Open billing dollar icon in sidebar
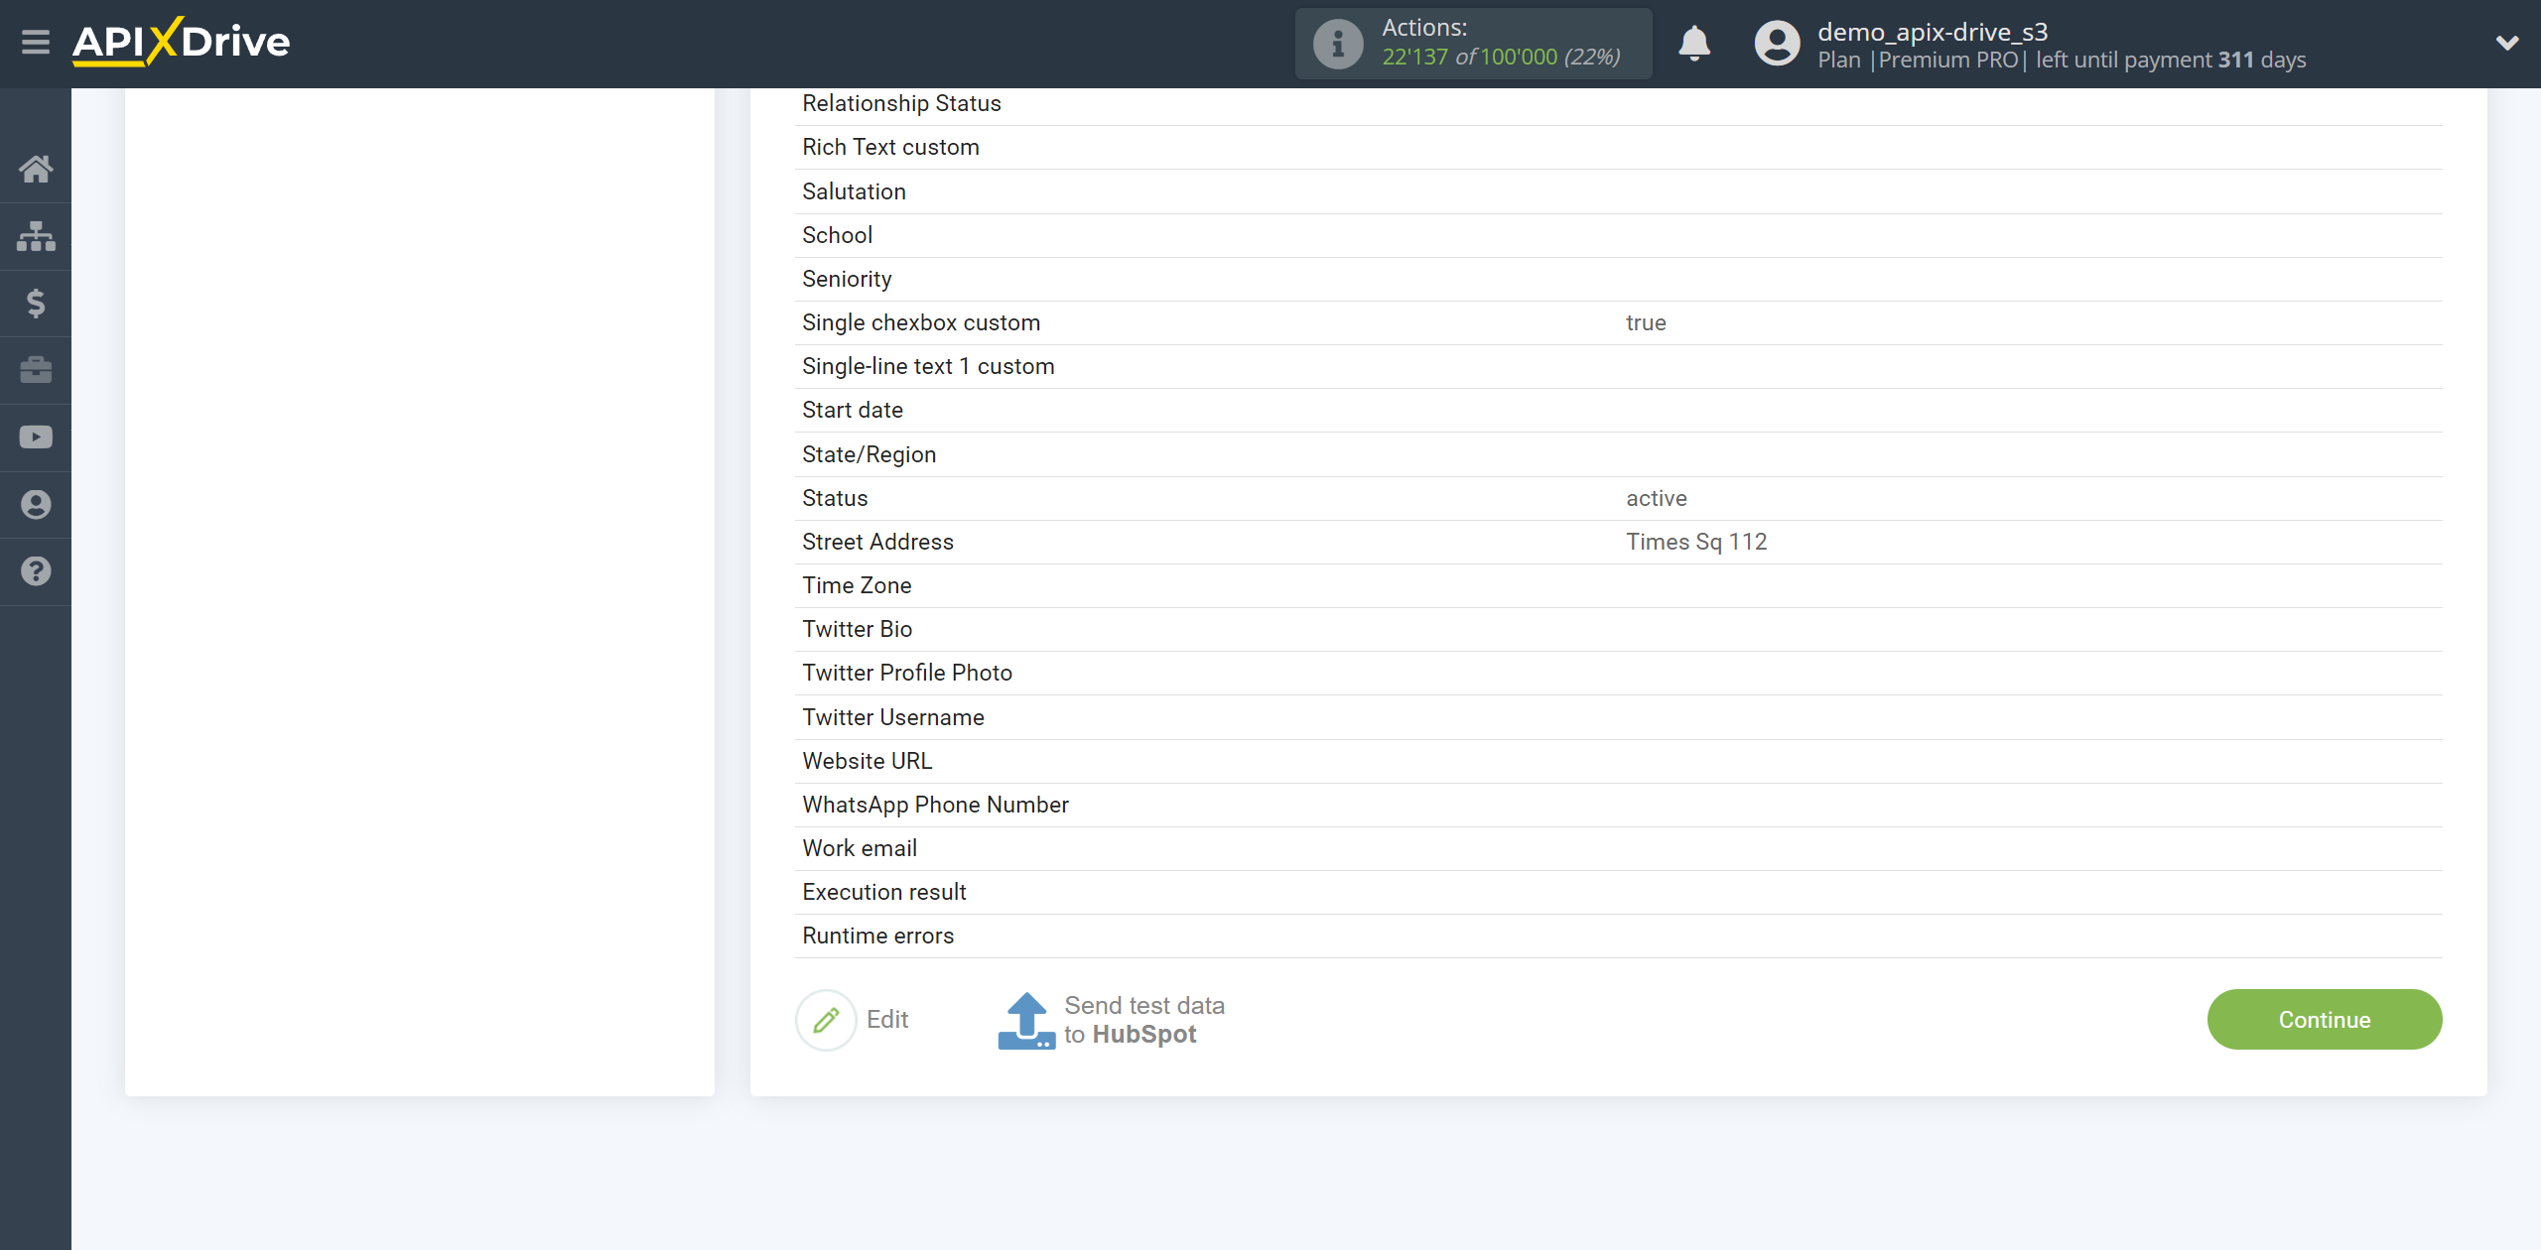2541x1250 pixels. pos(36,303)
